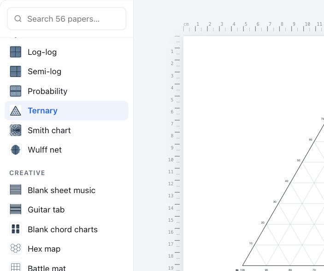
Task: Click the search magnifier icon
Action: [x=18, y=19]
